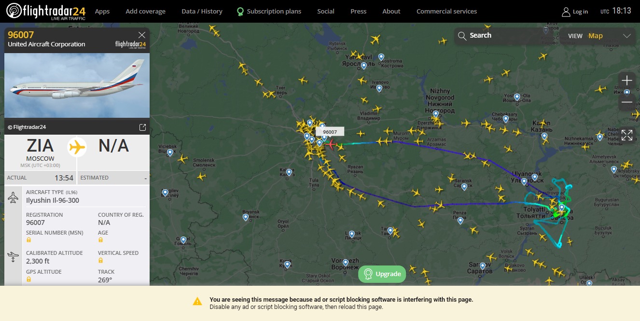The height and width of the screenshot is (321, 640).
Task: Toggle fullscreen map view
Action: 626,135
